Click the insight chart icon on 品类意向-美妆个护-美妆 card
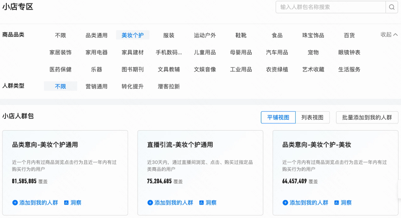The width and height of the screenshot is (401, 218). [x=336, y=203]
